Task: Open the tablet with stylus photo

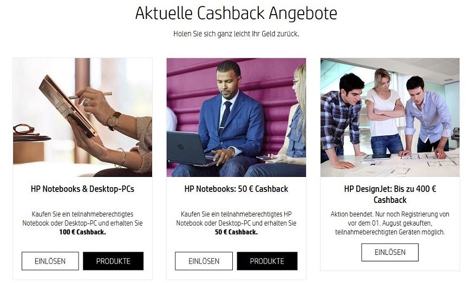Action: pos(82,117)
